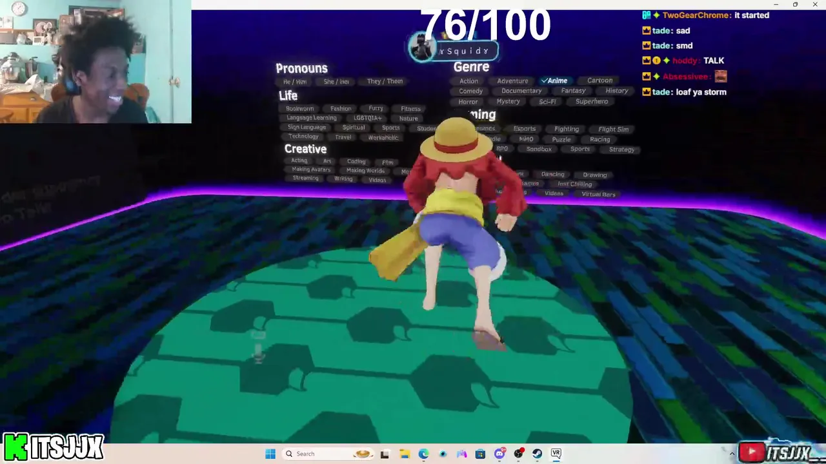Screen dimensions: 826x464
Task: Select the Dancing tag
Action: 552,175
